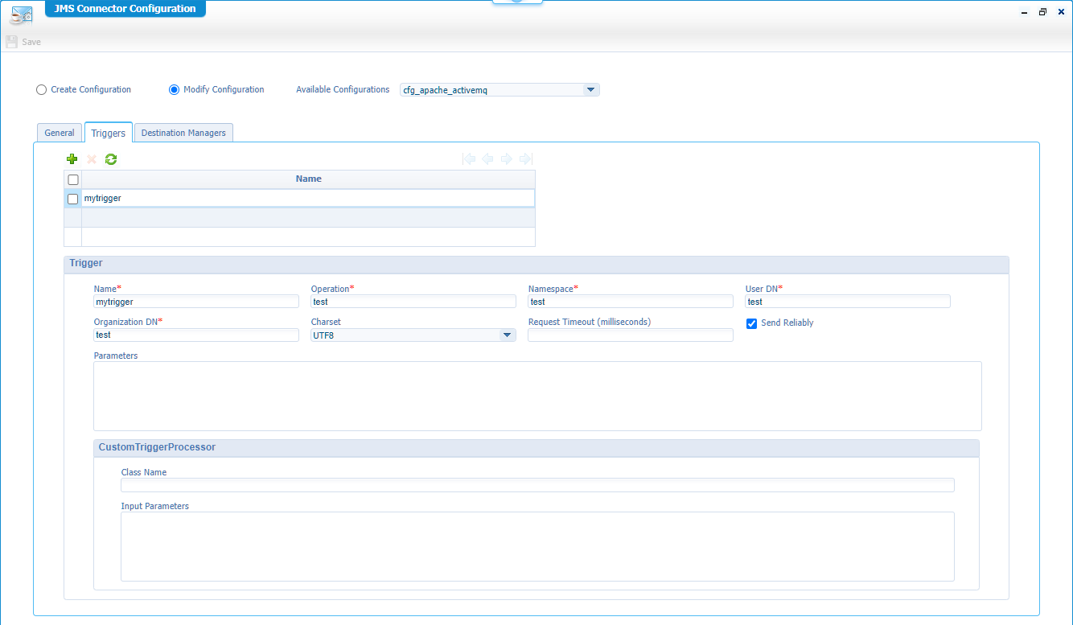Image resolution: width=1073 pixels, height=625 pixels.
Task: Click the Class Name text field
Action: [x=537, y=485]
